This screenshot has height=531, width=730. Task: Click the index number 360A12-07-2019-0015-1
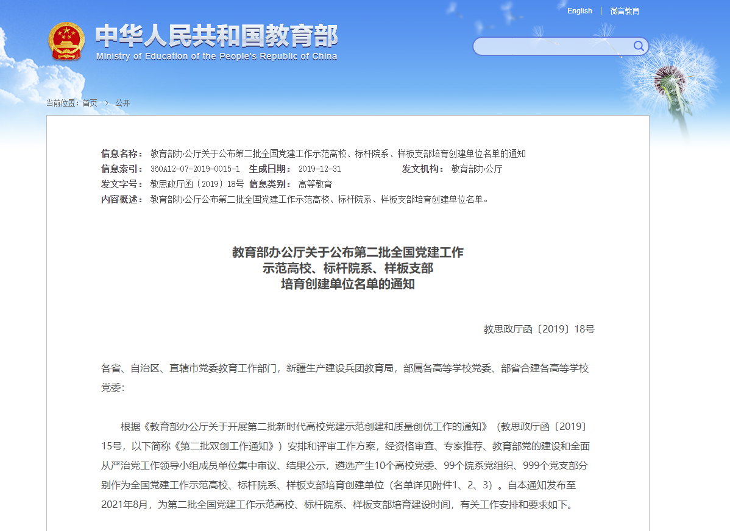[x=195, y=169]
